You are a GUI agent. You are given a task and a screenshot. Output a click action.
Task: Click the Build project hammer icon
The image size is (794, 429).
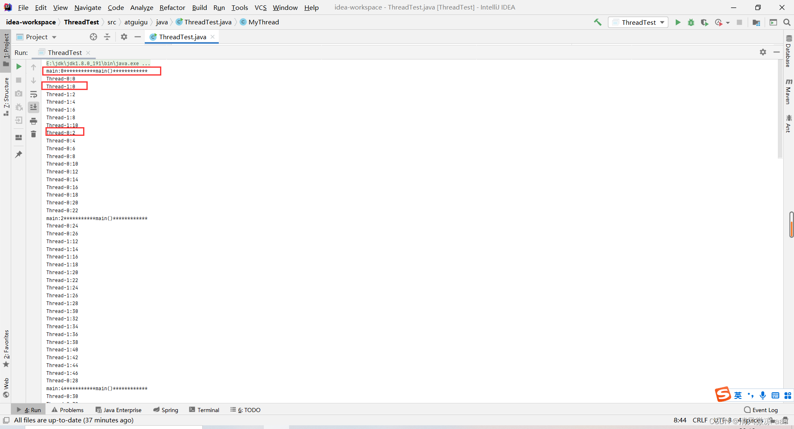[x=598, y=22]
